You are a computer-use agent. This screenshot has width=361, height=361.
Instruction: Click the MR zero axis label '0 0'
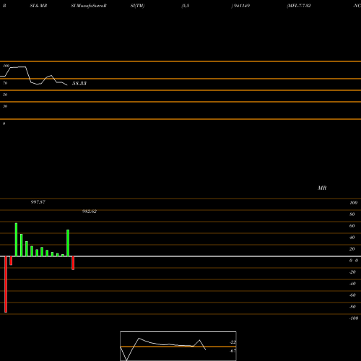(x=354, y=261)
